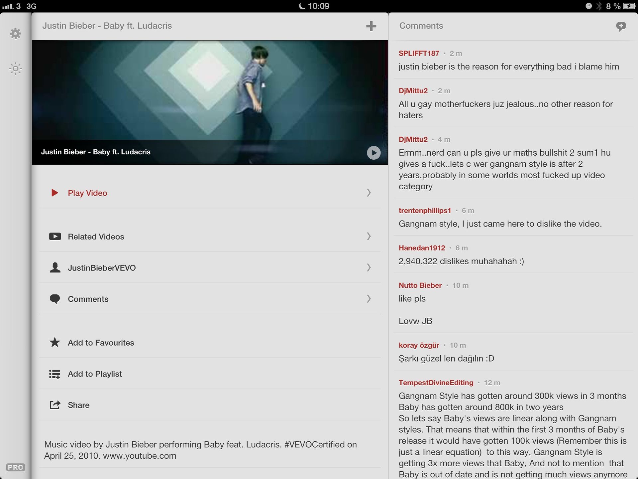Open the Comments menu entry
Viewport: 638px width, 479px height.
click(x=210, y=299)
